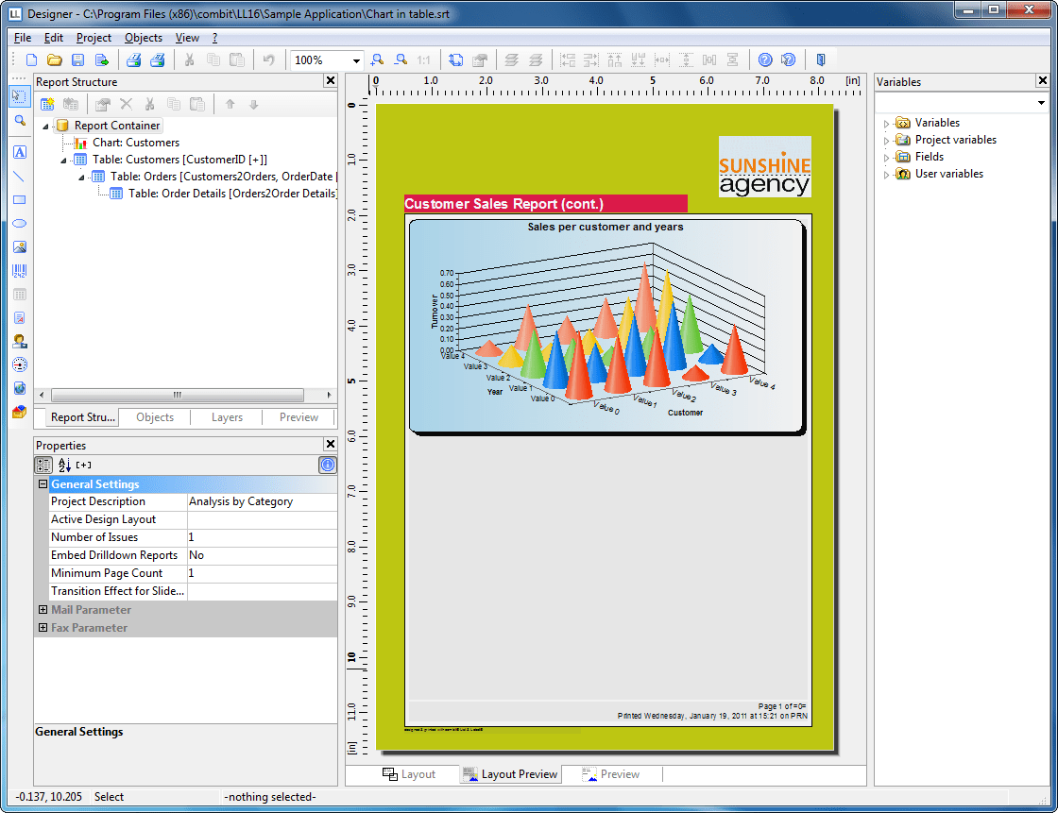Toggle categorized view in Properties panel
This screenshot has height=813, width=1058.
click(x=43, y=465)
